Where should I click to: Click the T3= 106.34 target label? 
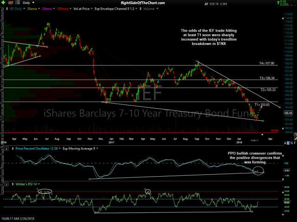[267, 78]
